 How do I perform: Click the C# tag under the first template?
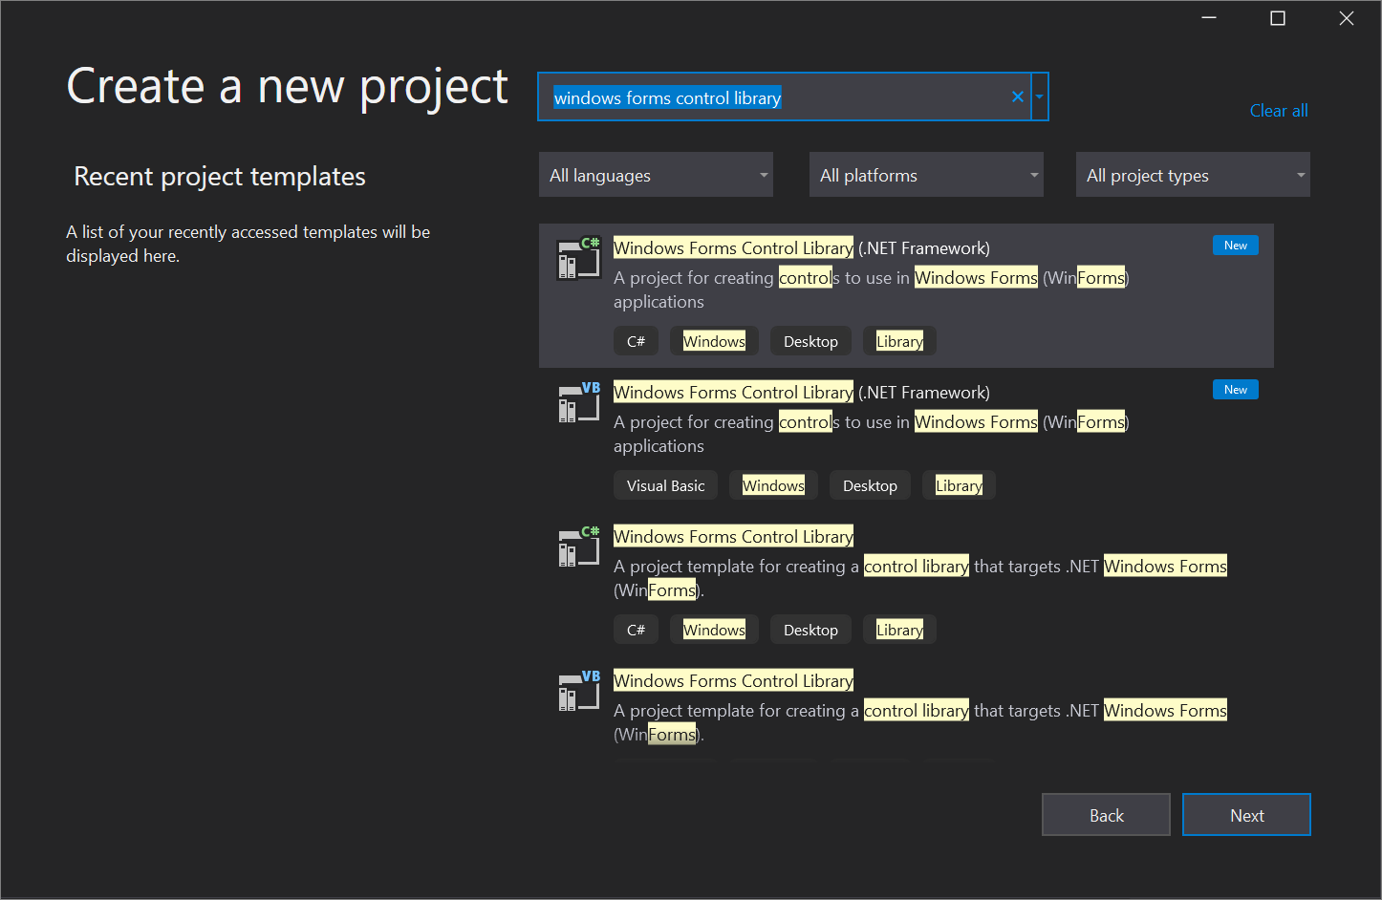point(636,340)
